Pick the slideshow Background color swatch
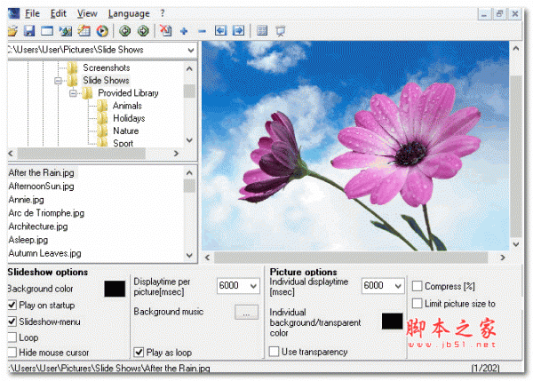The image size is (533, 381). [x=115, y=289]
